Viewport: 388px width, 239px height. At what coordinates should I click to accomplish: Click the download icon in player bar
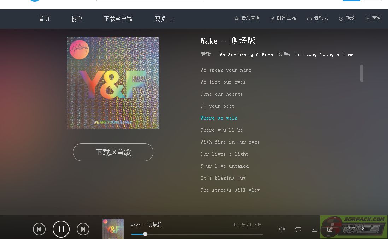tap(314, 229)
